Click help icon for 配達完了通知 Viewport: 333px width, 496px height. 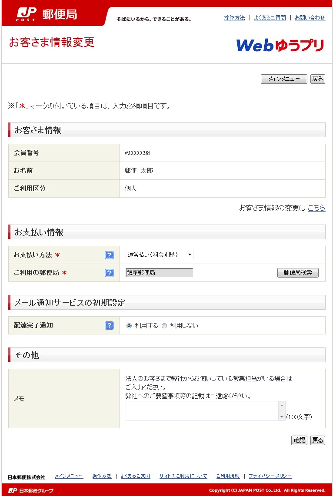pyautogui.click(x=109, y=325)
